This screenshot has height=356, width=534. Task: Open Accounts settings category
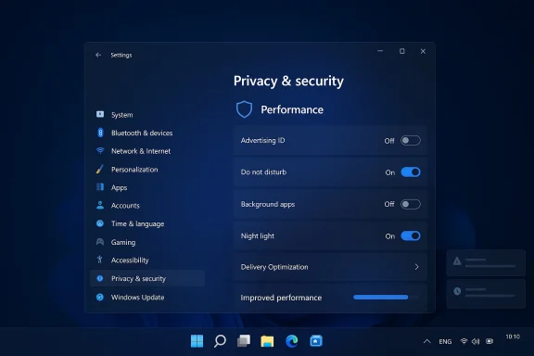147,206
